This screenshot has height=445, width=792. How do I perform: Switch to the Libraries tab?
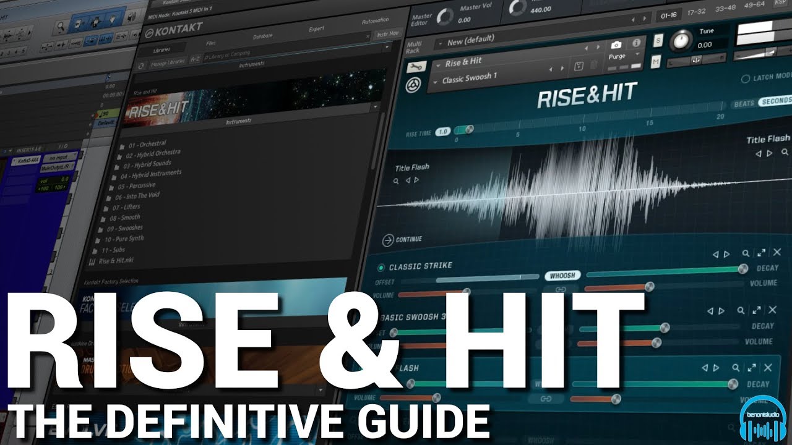(161, 48)
